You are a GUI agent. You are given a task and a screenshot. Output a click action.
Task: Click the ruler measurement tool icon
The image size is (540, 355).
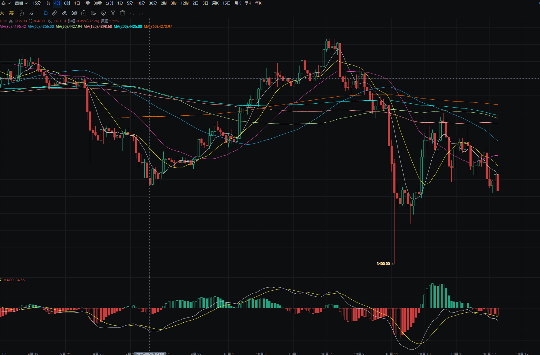click(x=55, y=13)
